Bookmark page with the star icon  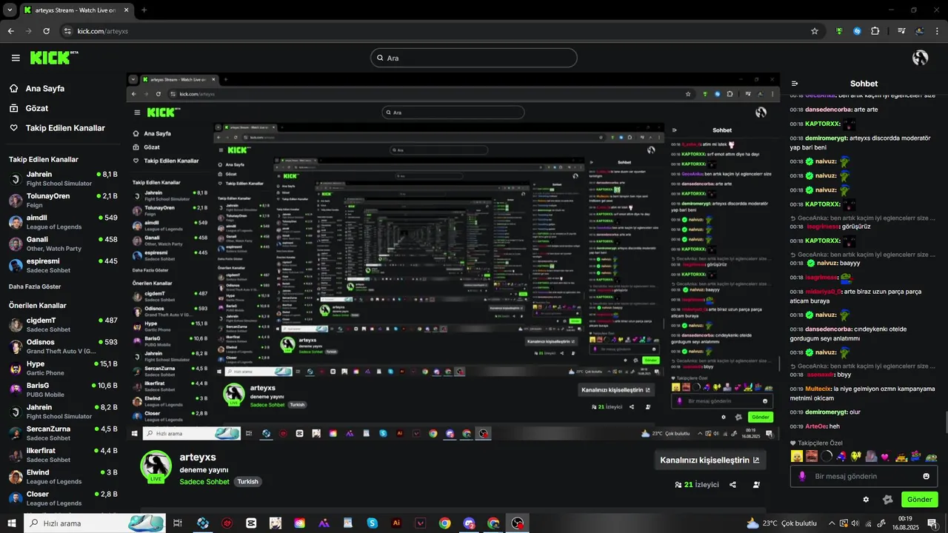tap(815, 31)
